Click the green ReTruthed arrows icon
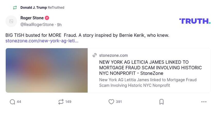 (15, 8)
